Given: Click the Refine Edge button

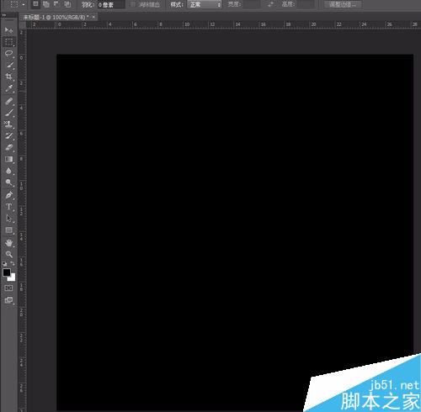Looking at the screenshot, I should click(343, 4).
